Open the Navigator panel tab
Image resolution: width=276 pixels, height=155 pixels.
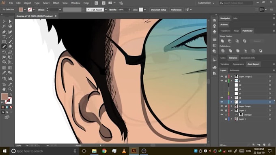tap(225, 18)
